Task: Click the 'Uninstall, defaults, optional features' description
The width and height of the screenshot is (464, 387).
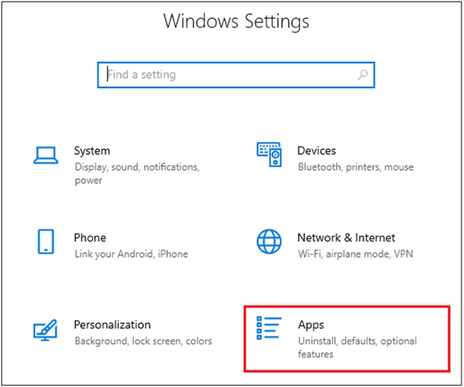Action: coord(357,347)
